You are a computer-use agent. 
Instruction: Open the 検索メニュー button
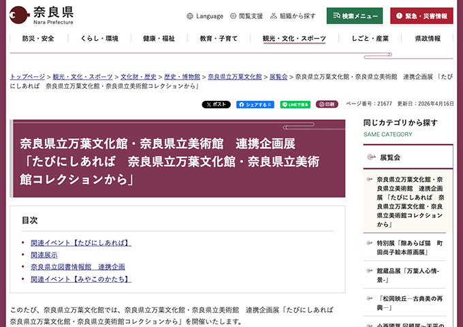click(355, 16)
